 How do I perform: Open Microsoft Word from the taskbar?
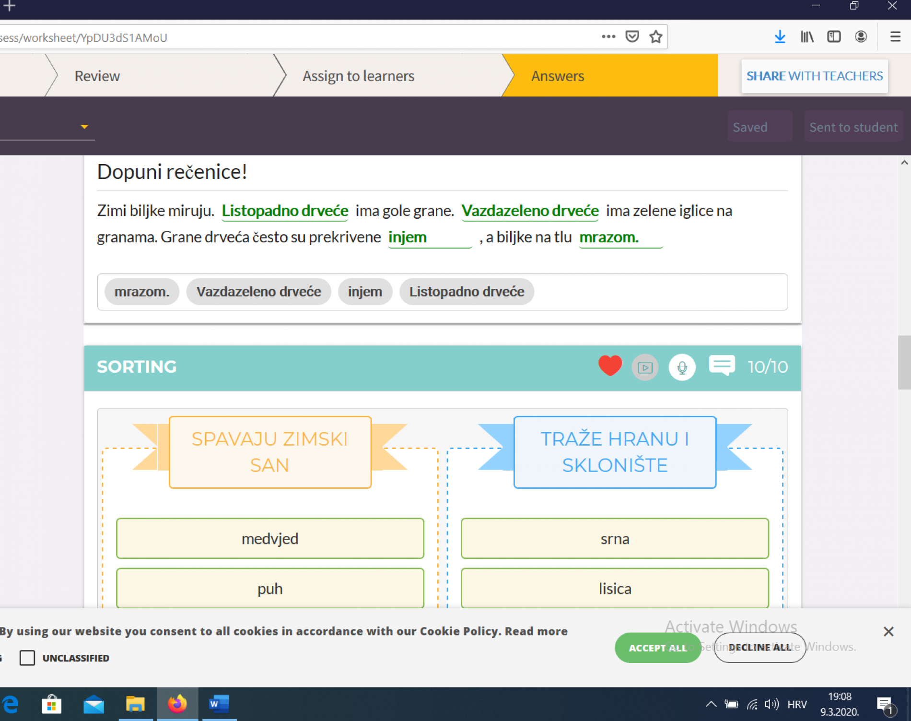[219, 704]
